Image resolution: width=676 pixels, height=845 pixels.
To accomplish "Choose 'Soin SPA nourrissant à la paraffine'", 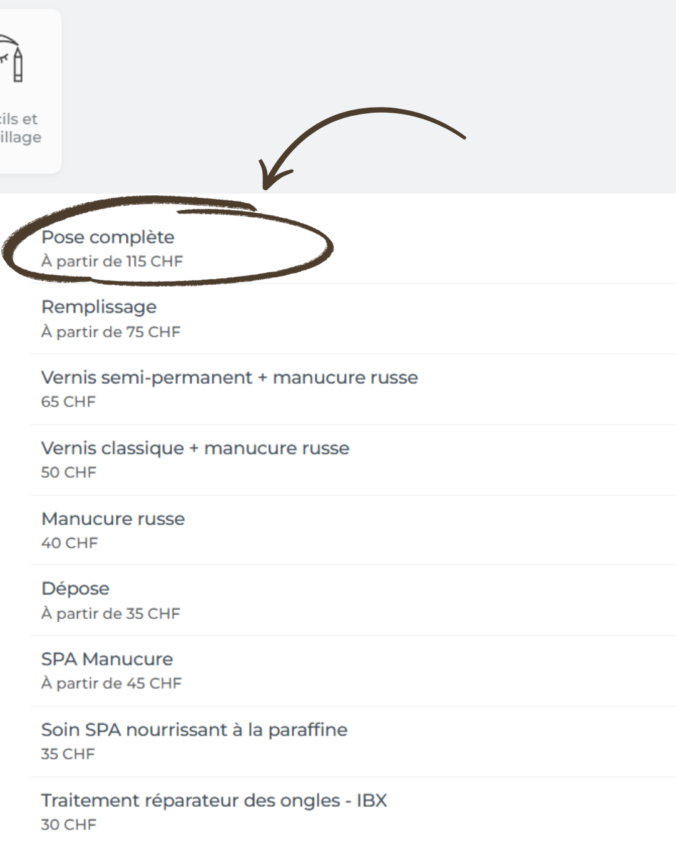I will click(x=194, y=729).
